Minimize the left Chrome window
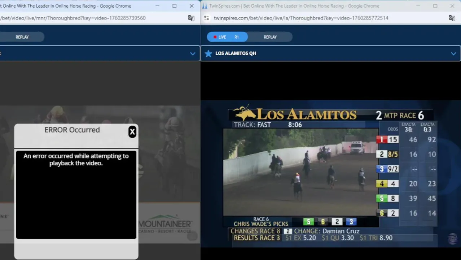Viewport: 461px width, 260px height. pos(157,6)
